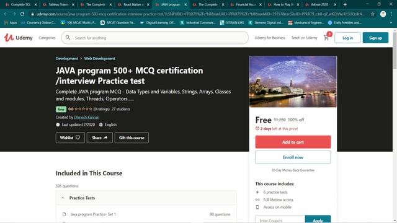The width and height of the screenshot is (397, 223).
Task: Close the How to Play tab
Action: click(x=298, y=4)
